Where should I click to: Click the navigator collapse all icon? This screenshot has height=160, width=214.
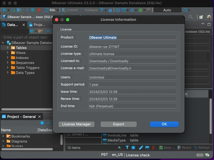[x=48, y=31]
